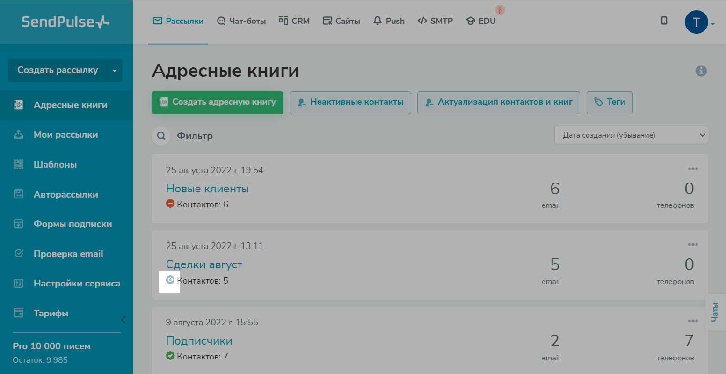Screen dimensions: 726x374
Task: Click green check icon under Подписчики
Action: (170, 356)
